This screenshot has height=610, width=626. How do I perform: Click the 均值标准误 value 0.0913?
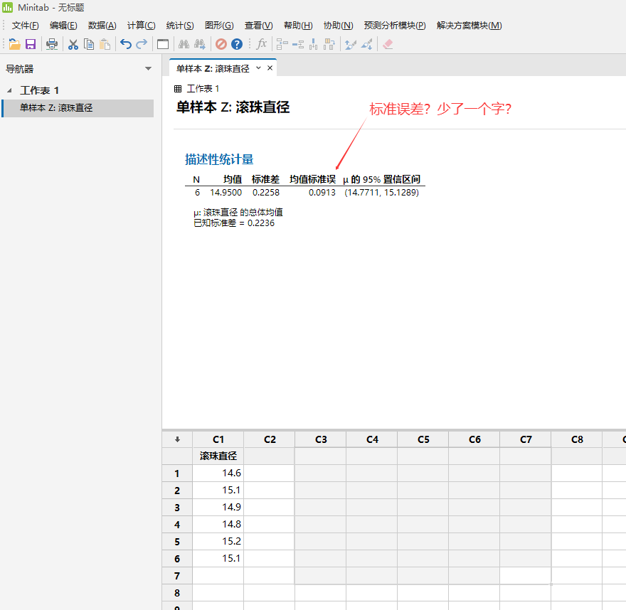322,193
